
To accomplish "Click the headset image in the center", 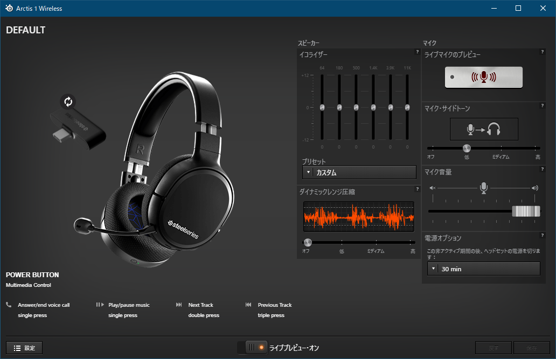I will 154,170.
